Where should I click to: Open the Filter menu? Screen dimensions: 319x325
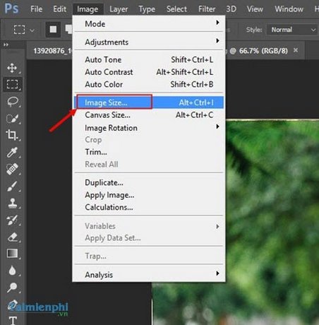point(207,9)
